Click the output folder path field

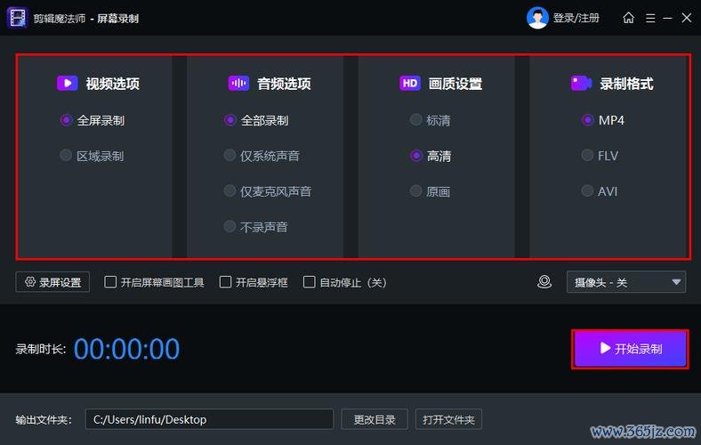[x=209, y=419]
